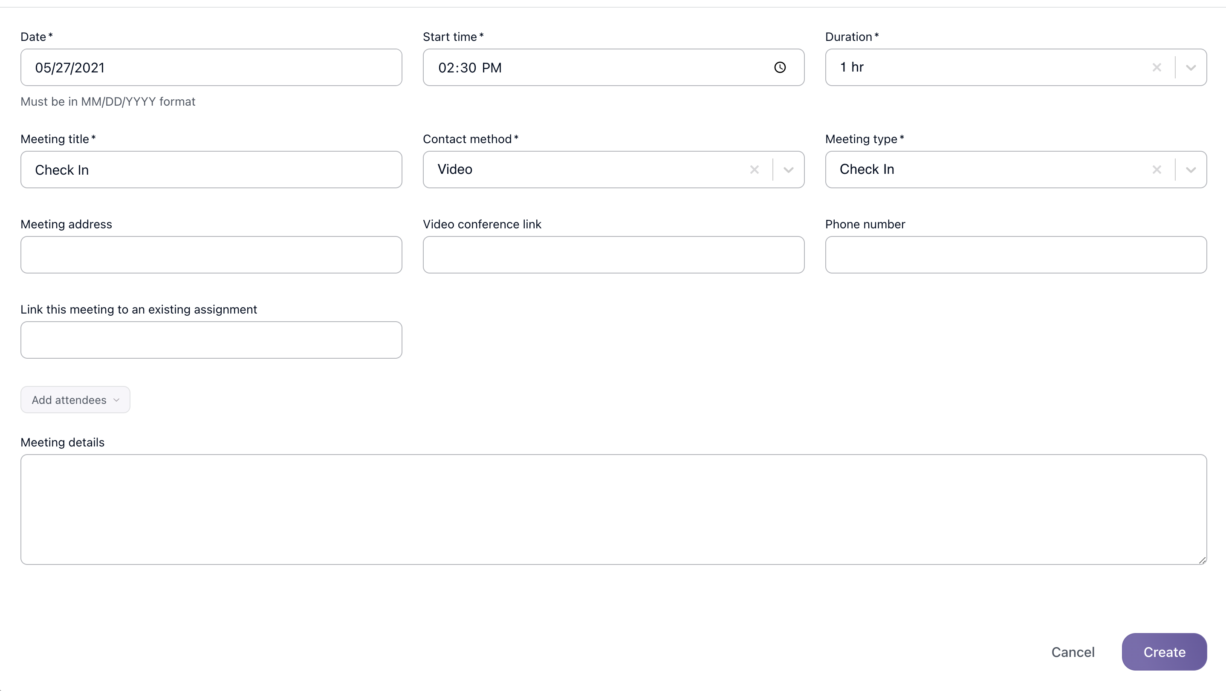The height and width of the screenshot is (691, 1226).
Task: Select the 'Video' Contact method value
Action: (x=455, y=169)
